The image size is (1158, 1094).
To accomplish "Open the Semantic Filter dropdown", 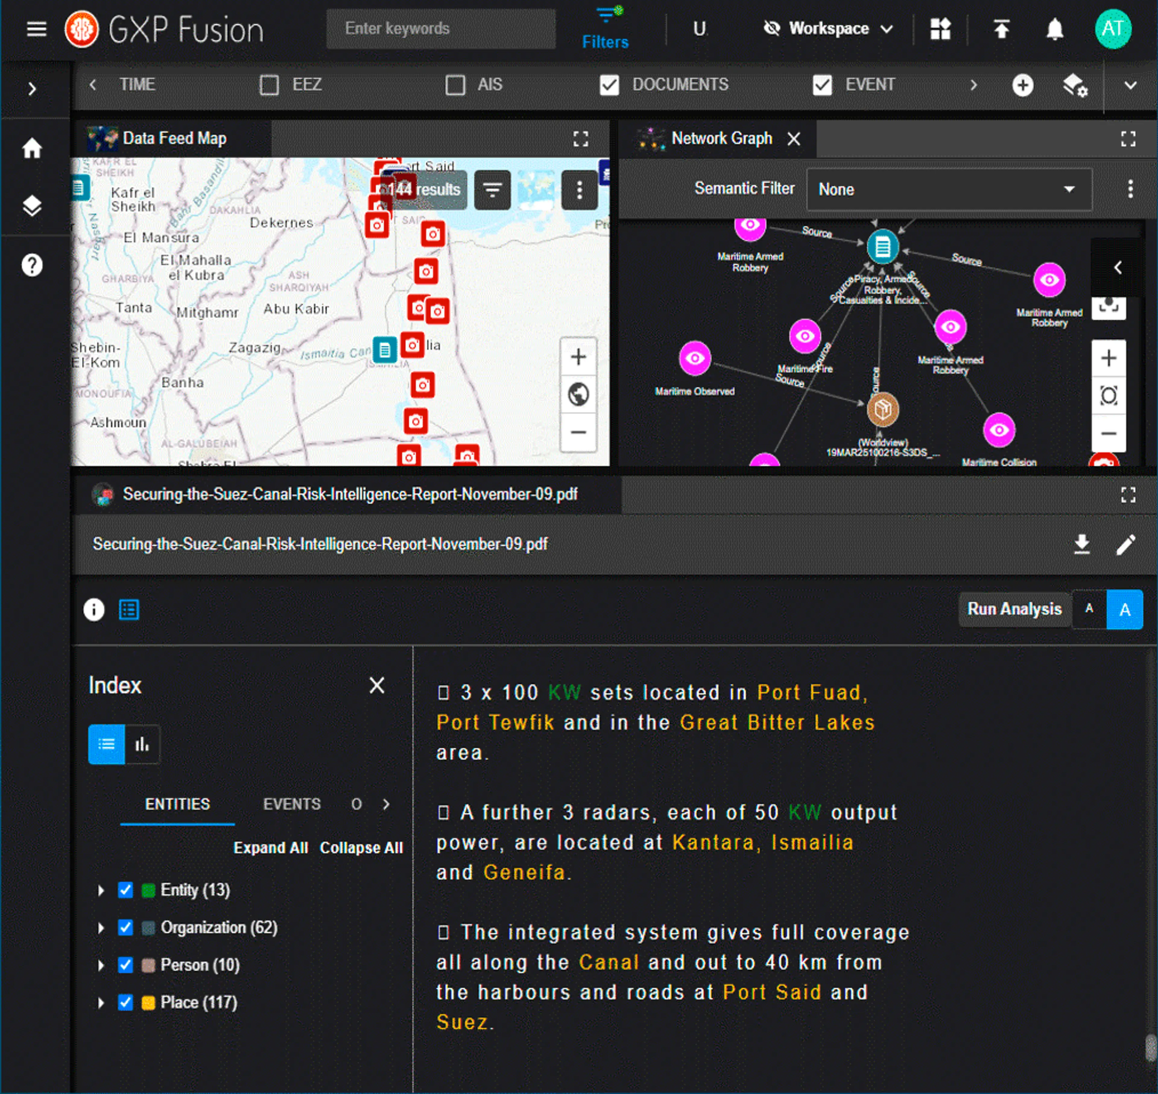I will pos(949,189).
